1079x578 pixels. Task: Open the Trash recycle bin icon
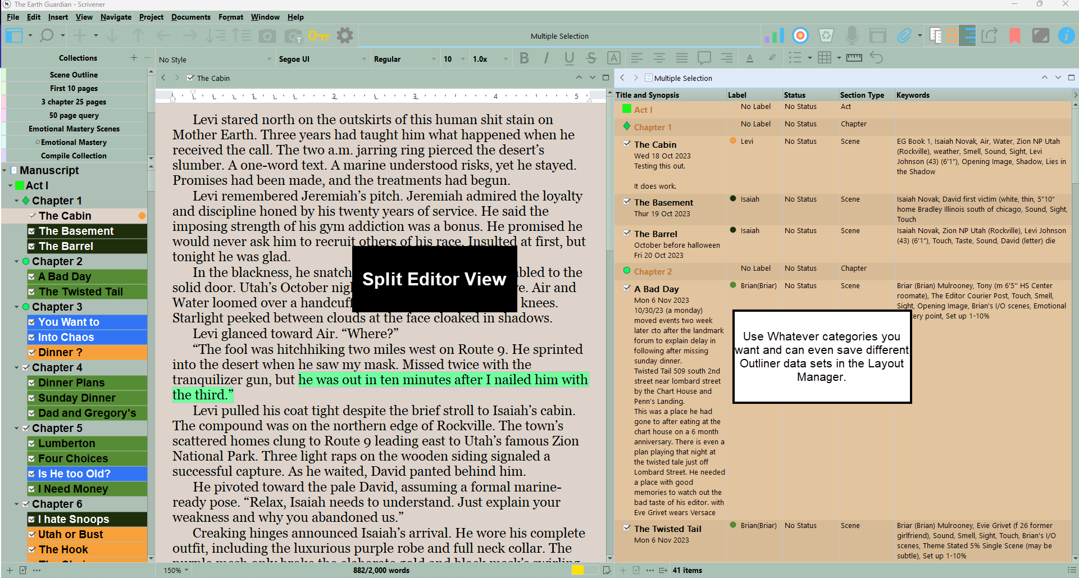point(826,36)
